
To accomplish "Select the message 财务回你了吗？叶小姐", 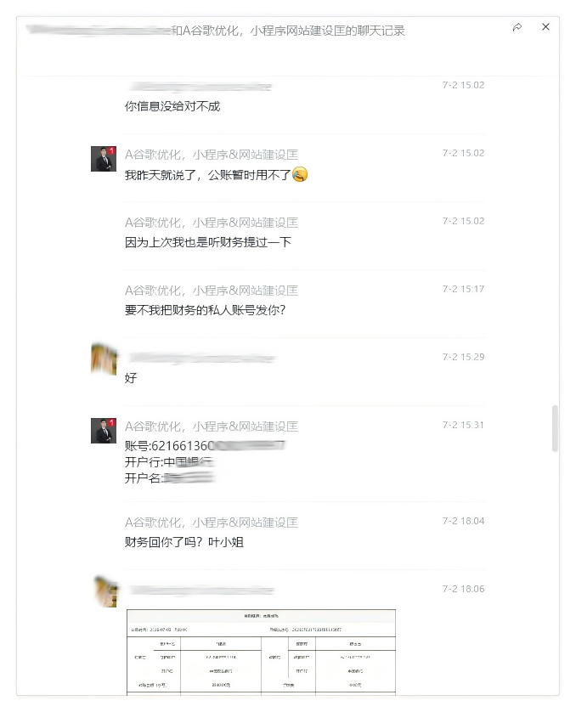I will (x=184, y=542).
